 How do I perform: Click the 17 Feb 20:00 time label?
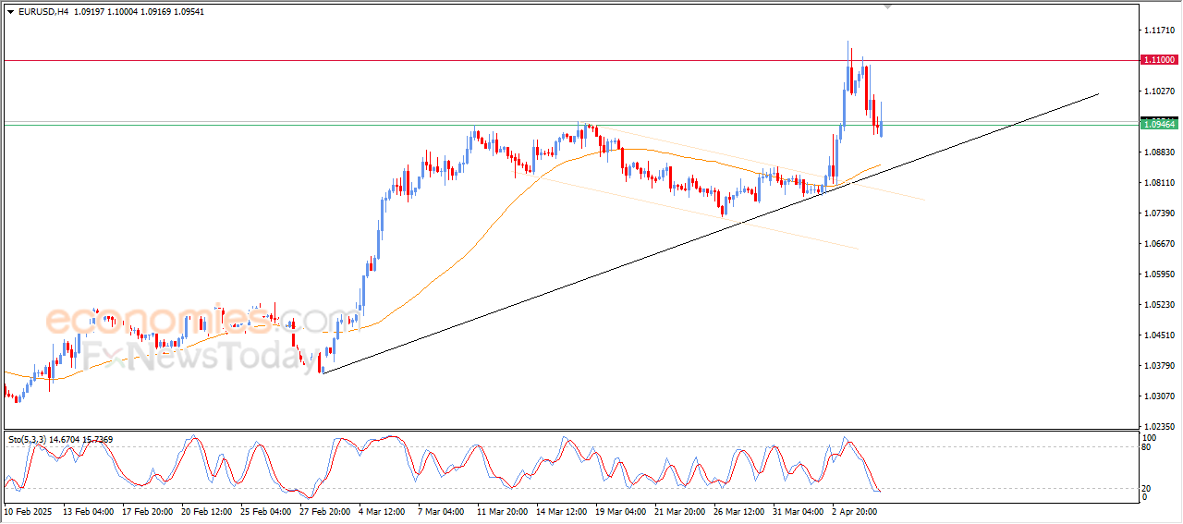149,510
